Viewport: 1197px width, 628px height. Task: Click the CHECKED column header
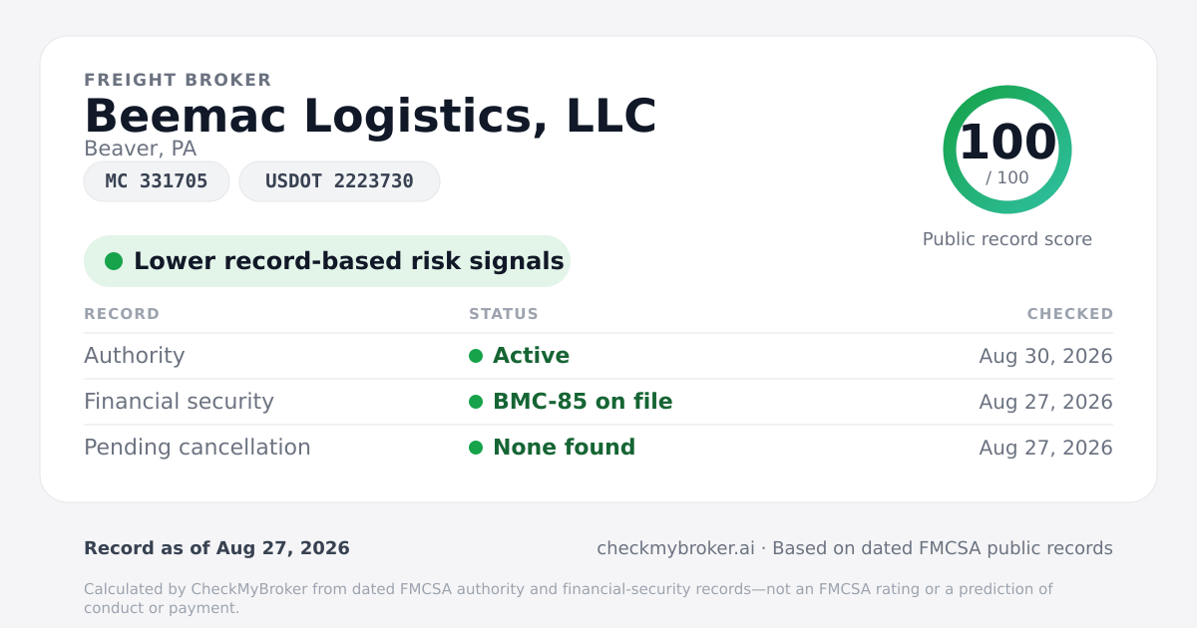[x=1070, y=314]
